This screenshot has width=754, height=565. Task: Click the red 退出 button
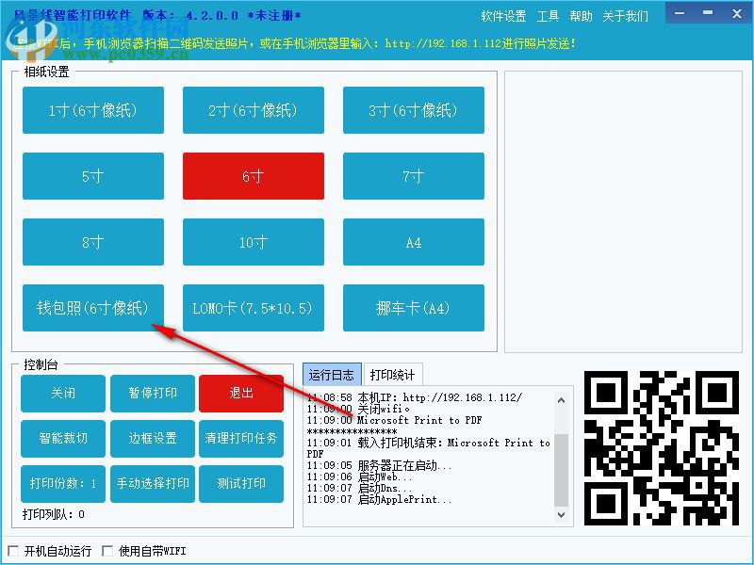point(241,393)
